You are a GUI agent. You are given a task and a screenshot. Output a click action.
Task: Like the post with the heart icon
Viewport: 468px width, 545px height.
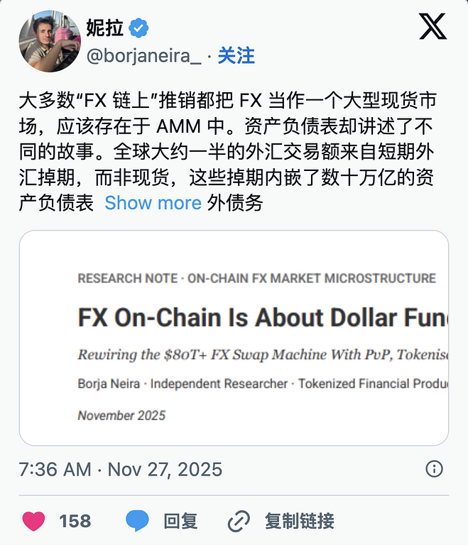coord(34,522)
